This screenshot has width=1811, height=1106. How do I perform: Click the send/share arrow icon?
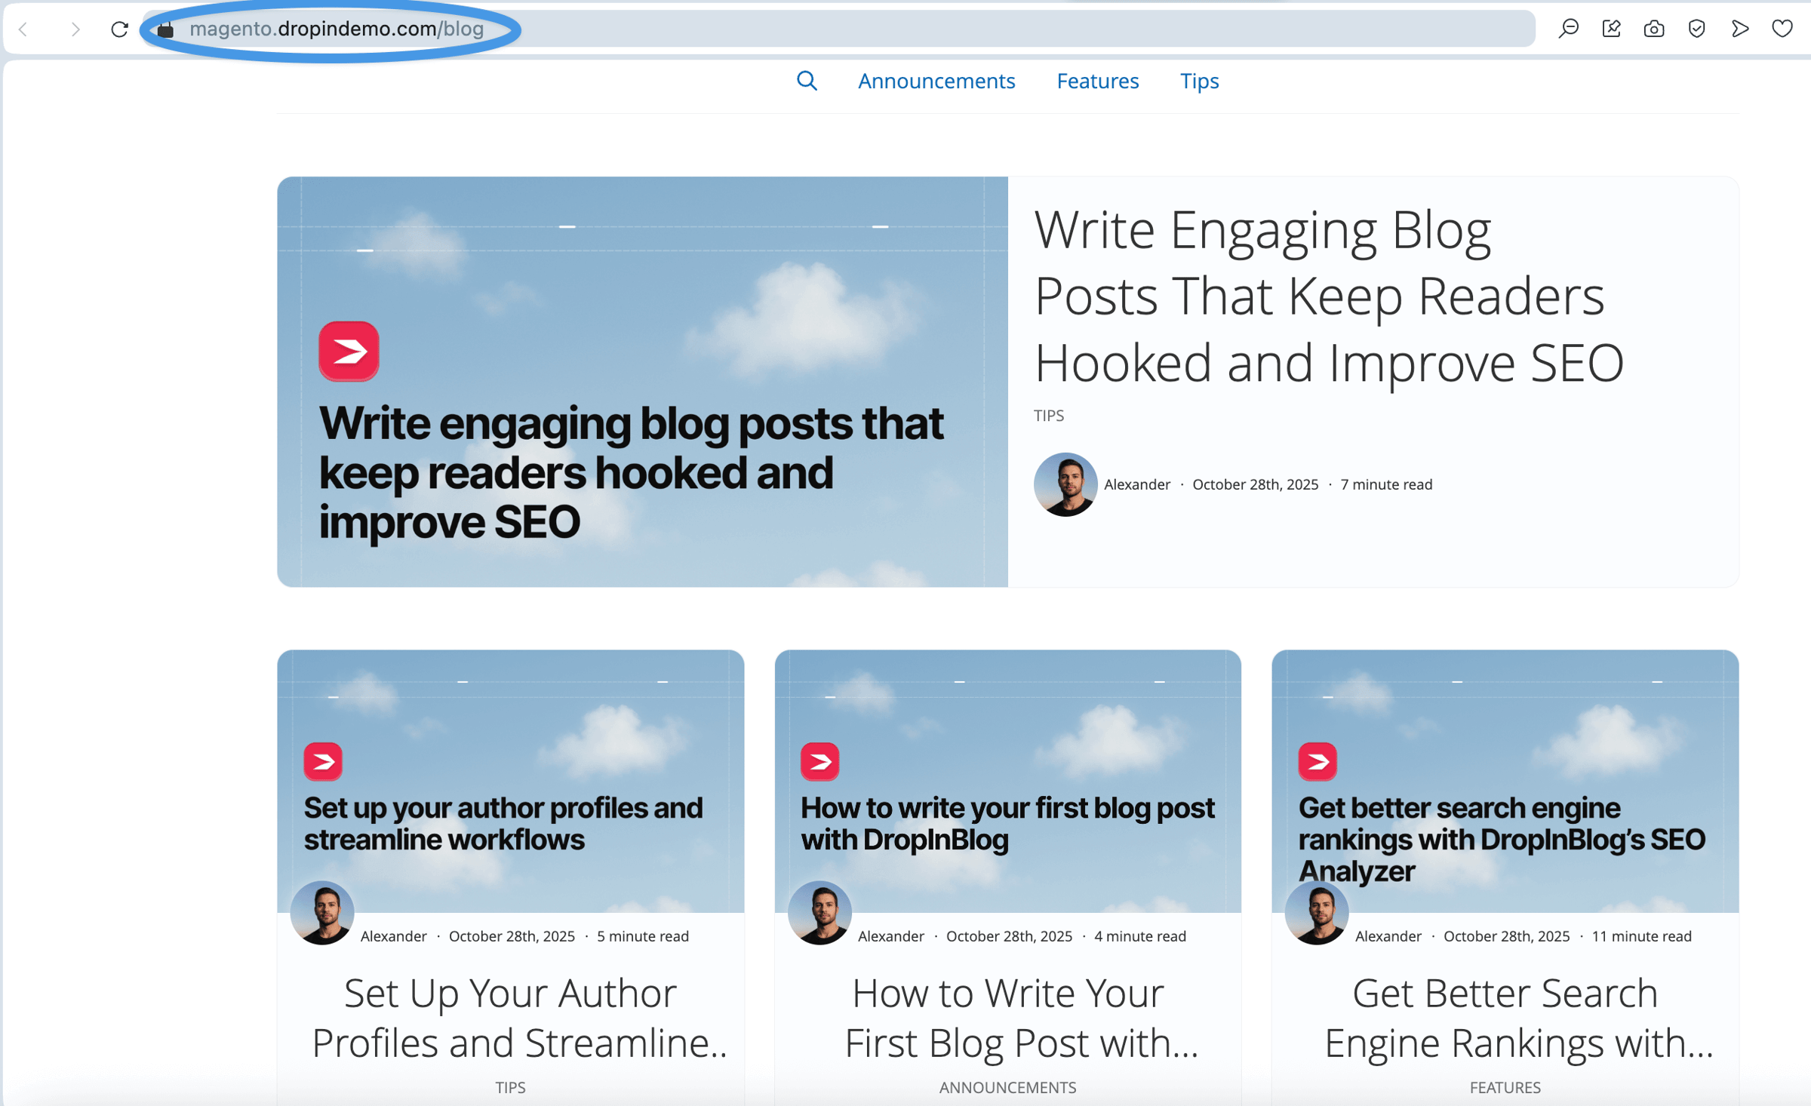1740,29
